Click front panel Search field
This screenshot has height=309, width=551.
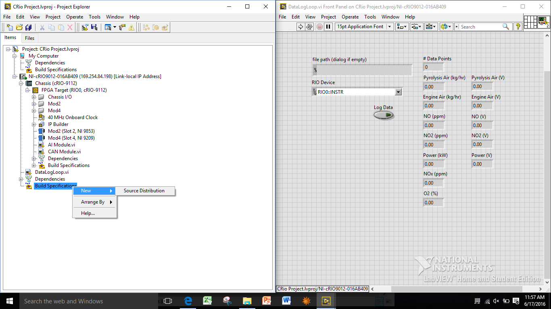(x=481, y=27)
